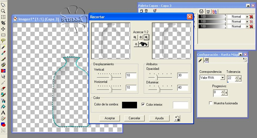257x138 pixels.
Task: Click the Horizontal offset value field
Action: pyautogui.click(x=131, y=88)
